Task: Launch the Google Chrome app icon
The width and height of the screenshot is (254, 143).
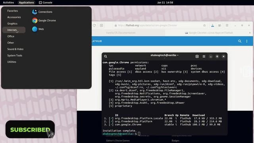Action: click(x=35, y=20)
